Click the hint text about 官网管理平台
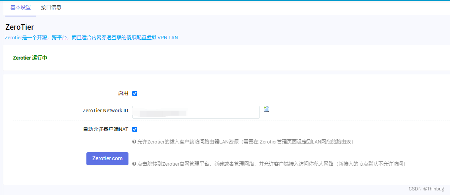 click(271, 164)
